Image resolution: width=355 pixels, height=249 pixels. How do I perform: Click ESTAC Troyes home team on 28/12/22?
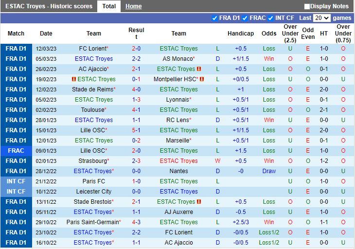tap(94, 171)
